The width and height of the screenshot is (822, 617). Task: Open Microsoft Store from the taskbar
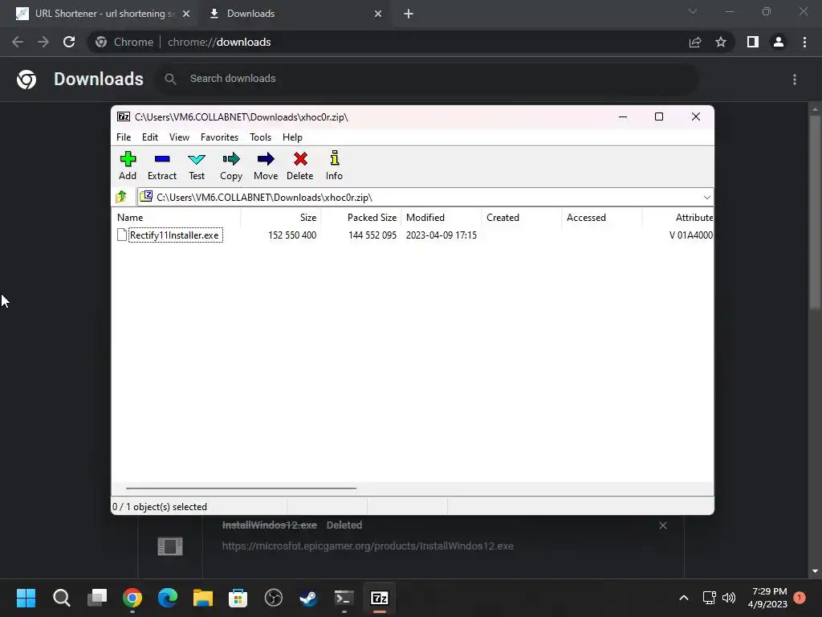pos(238,598)
